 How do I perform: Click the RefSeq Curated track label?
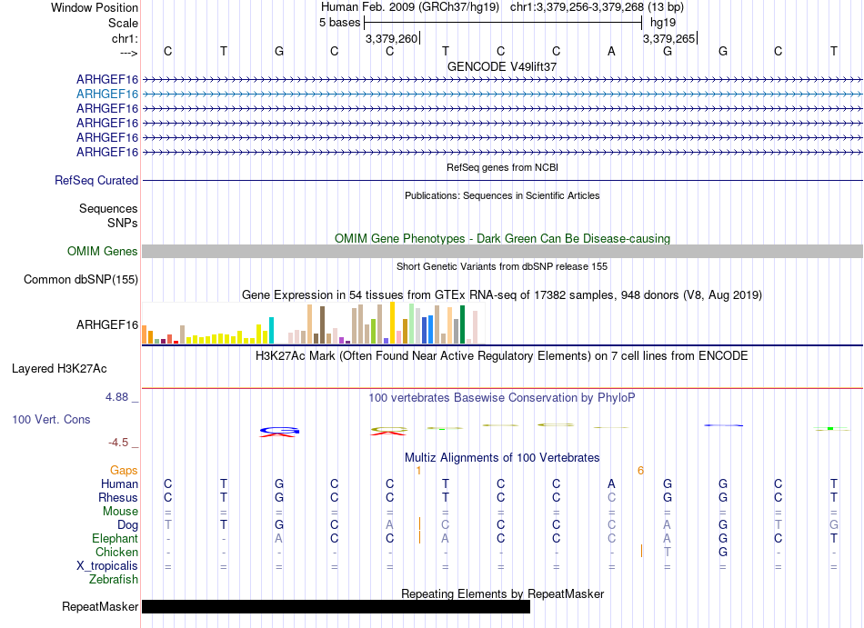(x=96, y=181)
